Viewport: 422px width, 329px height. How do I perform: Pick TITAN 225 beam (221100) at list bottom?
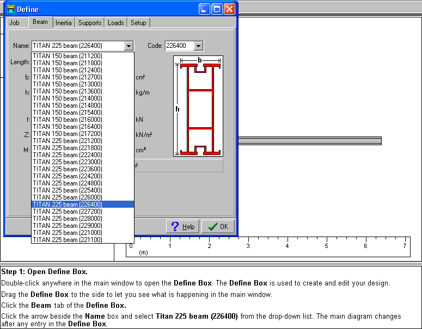tap(68, 240)
